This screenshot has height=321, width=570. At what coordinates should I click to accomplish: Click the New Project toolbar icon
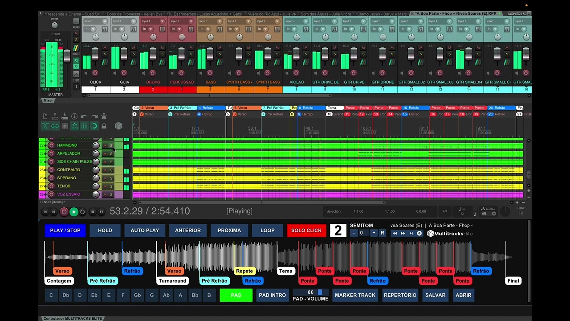point(45,116)
